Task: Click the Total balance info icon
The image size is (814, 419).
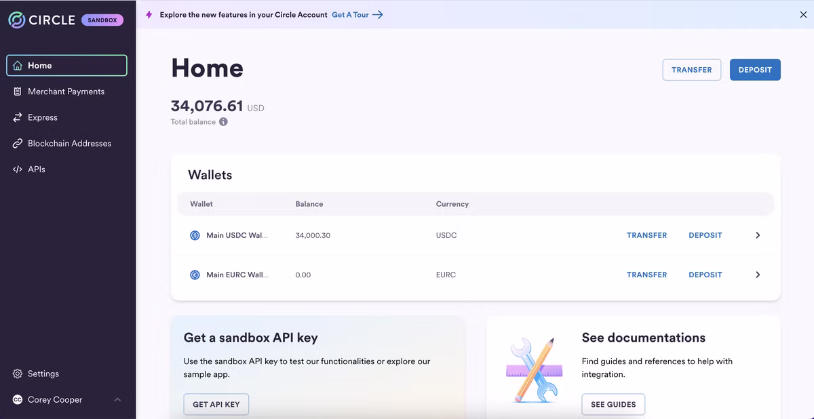Action: (x=223, y=122)
